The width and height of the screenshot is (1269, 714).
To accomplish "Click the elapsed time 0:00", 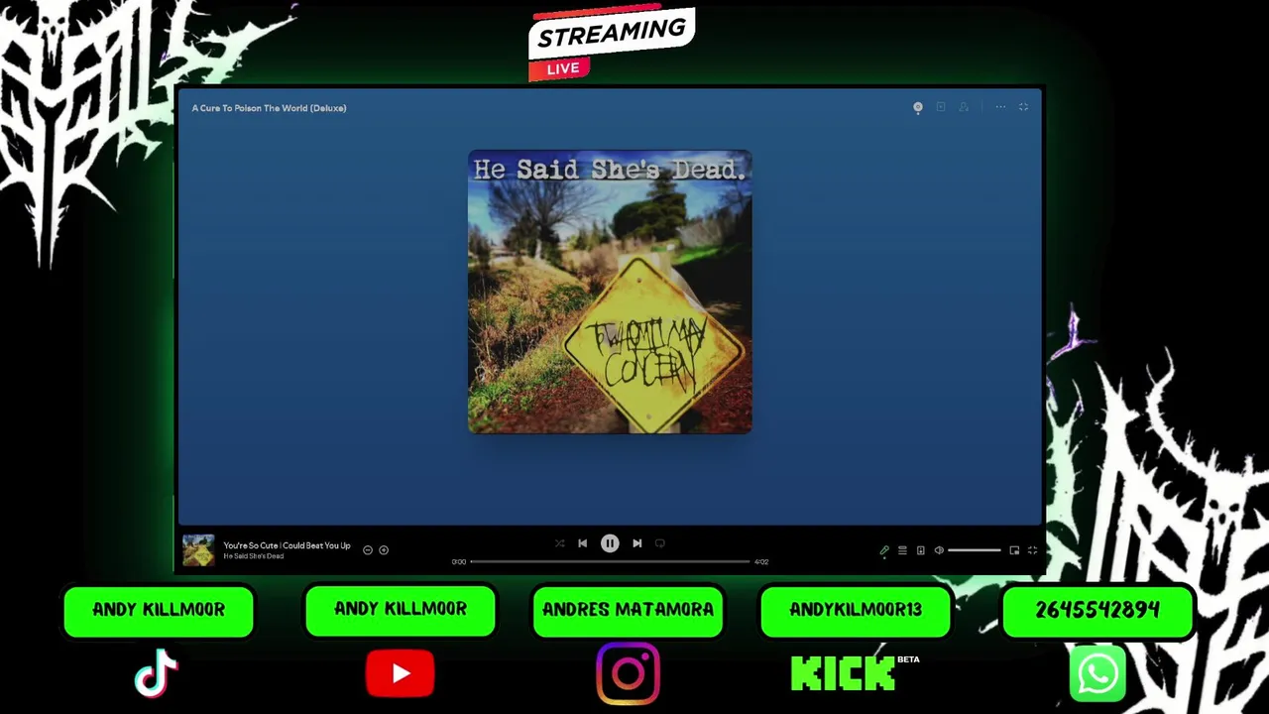I will [x=459, y=562].
